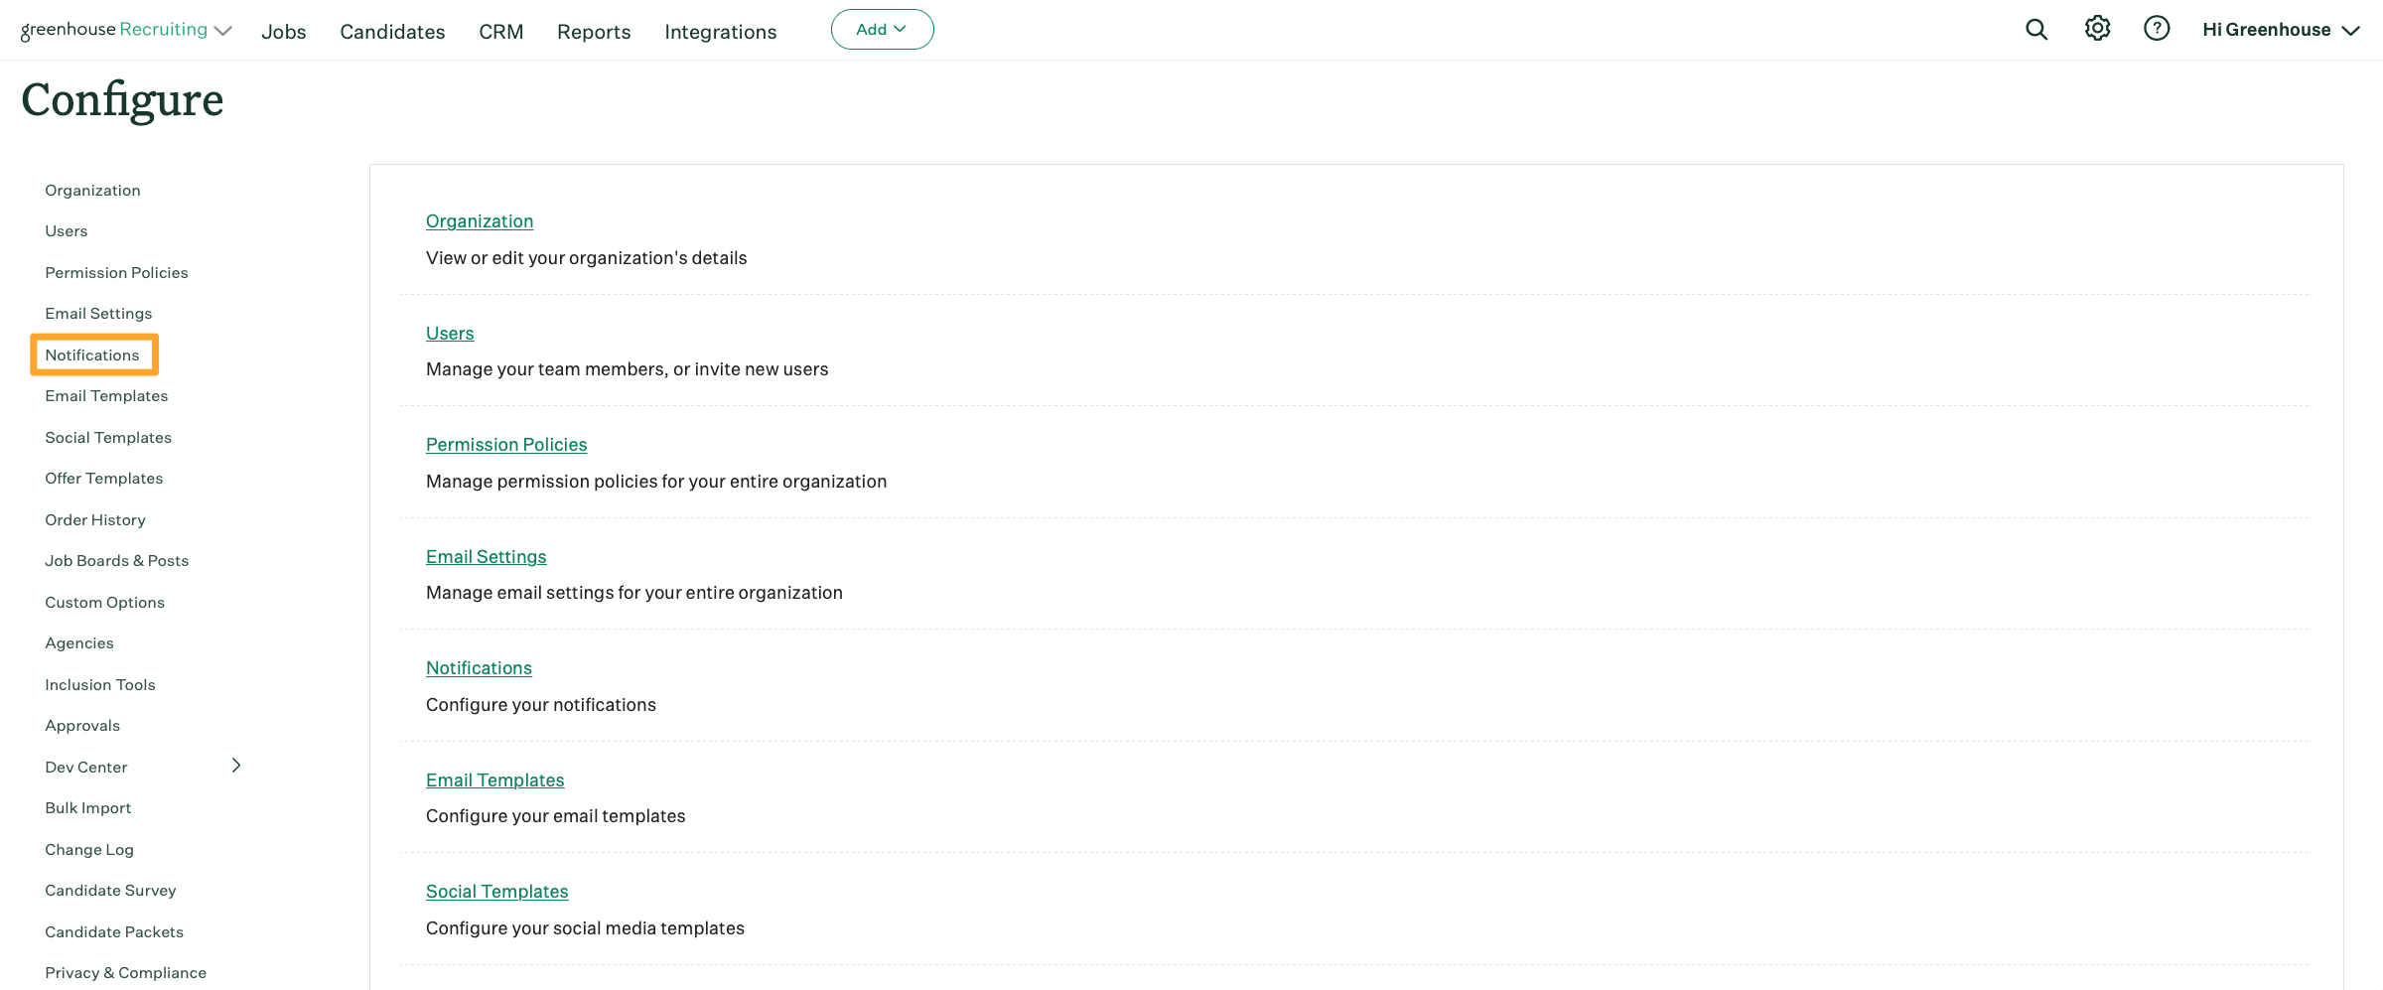Screen dimensions: 2383x990
Task: Click the greenhouse Recruiting logo
Action: (x=114, y=29)
